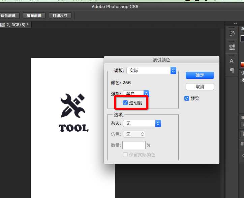Open the Paragraph panel icon

point(232,70)
